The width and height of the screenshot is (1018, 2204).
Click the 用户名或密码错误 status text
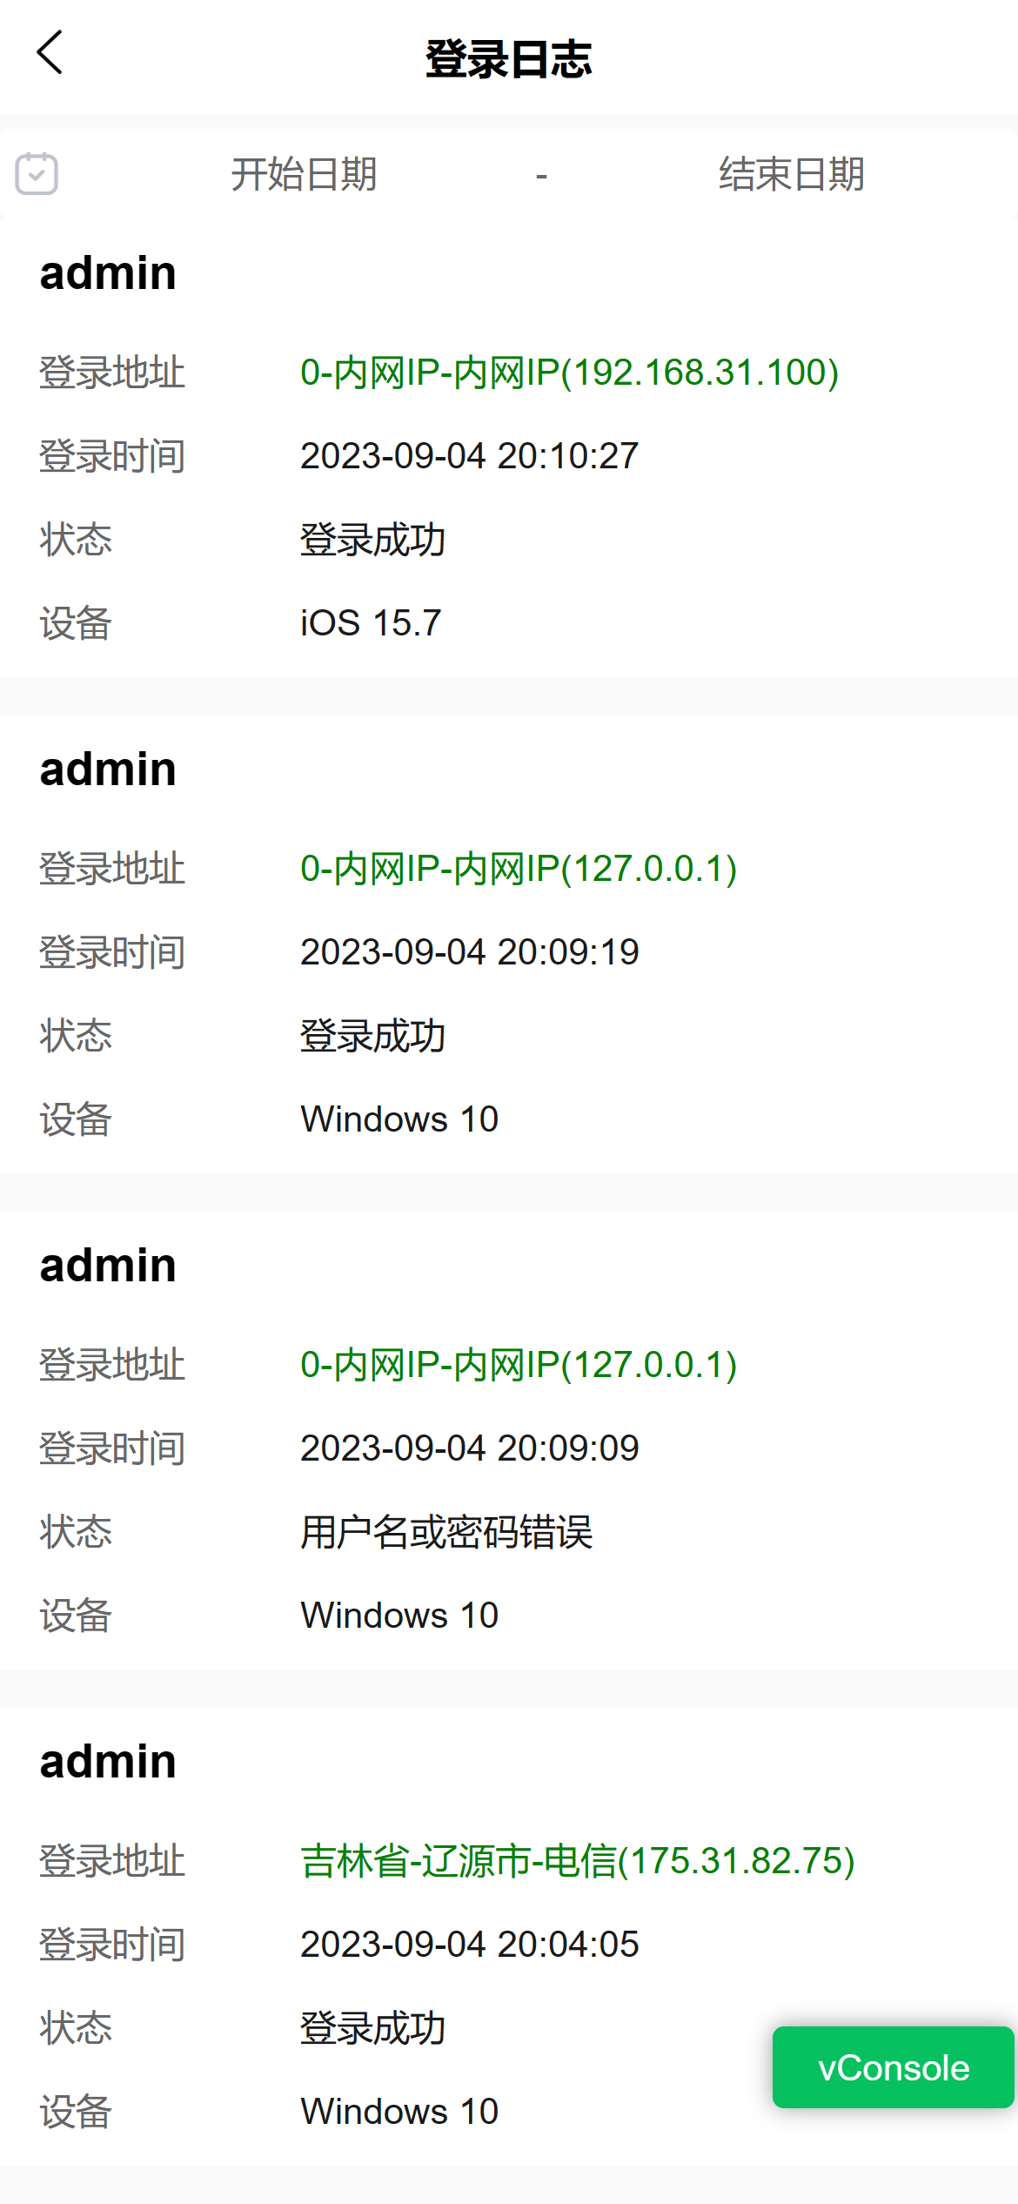pyautogui.click(x=446, y=1532)
